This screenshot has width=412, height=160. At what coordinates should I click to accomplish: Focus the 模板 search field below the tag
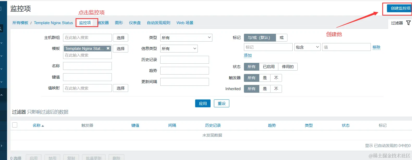pos(87,55)
